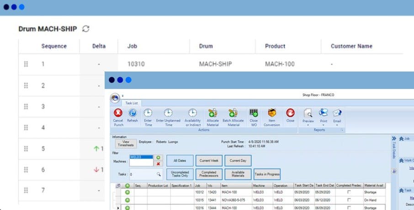Expand the Task Details side panel chevron

pos(394,138)
